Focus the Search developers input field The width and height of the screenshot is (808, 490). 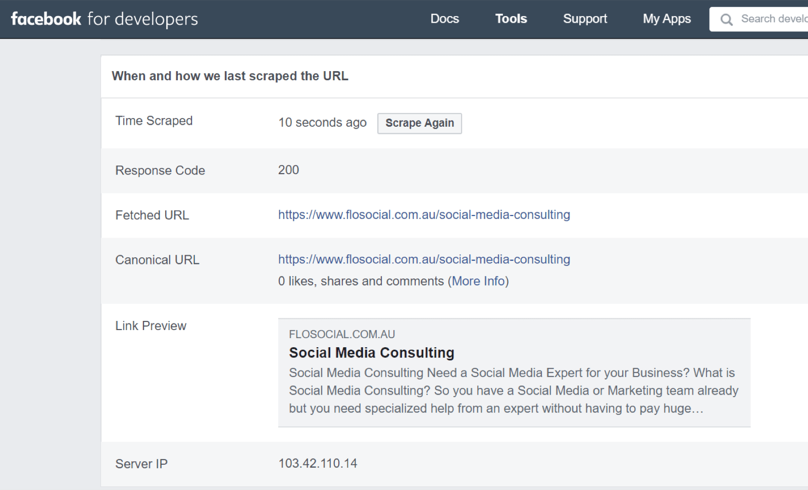click(773, 19)
